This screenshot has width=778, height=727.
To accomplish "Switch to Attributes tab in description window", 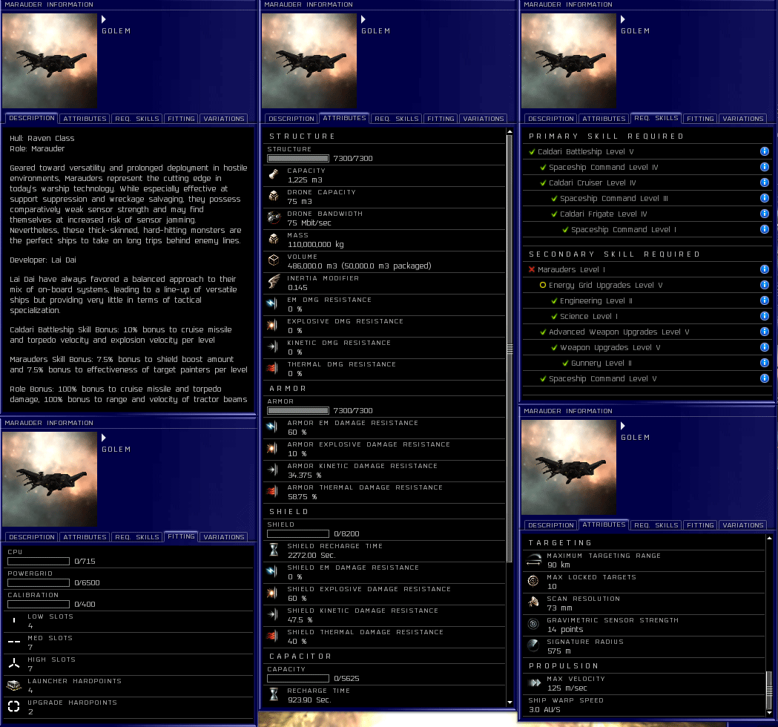I will [x=85, y=119].
